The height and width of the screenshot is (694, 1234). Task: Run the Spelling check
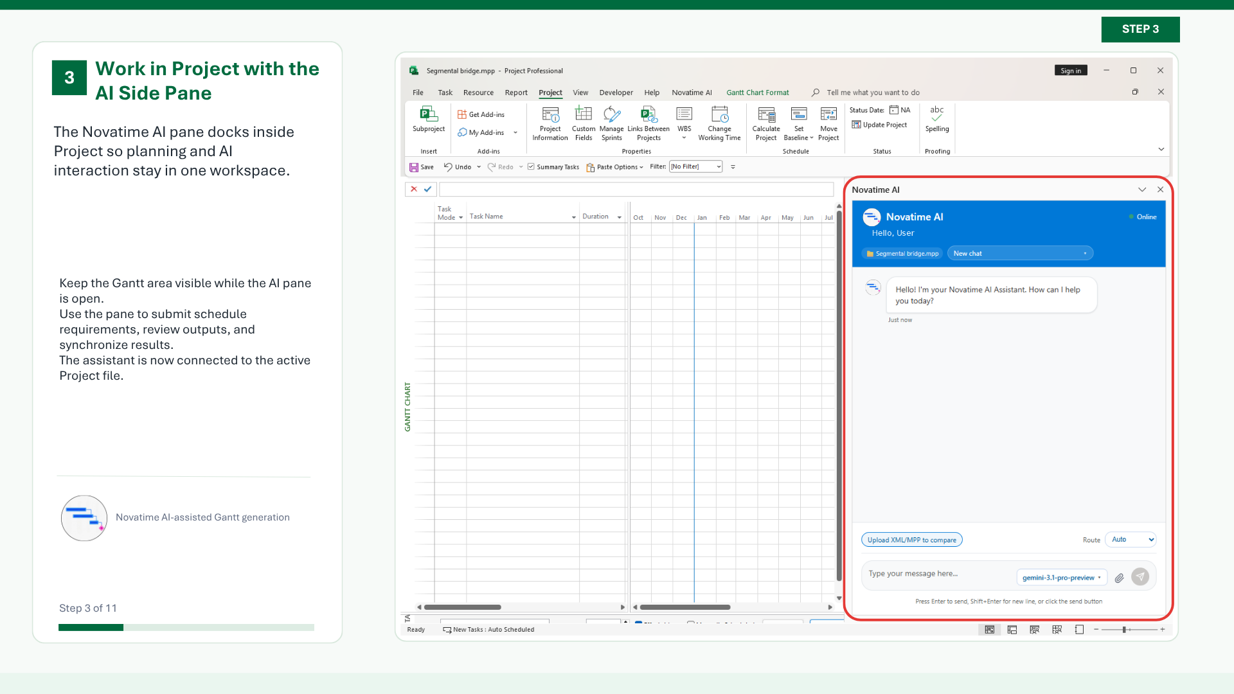[937, 120]
